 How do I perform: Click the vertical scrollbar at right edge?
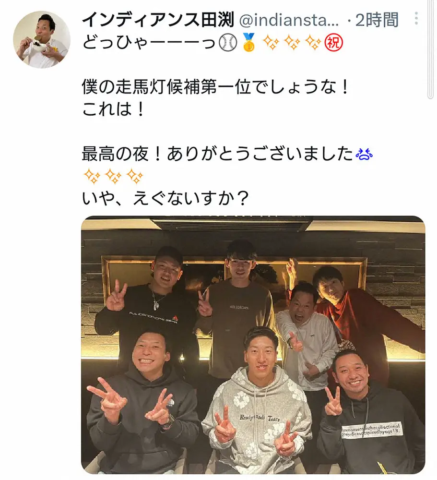[431, 49]
